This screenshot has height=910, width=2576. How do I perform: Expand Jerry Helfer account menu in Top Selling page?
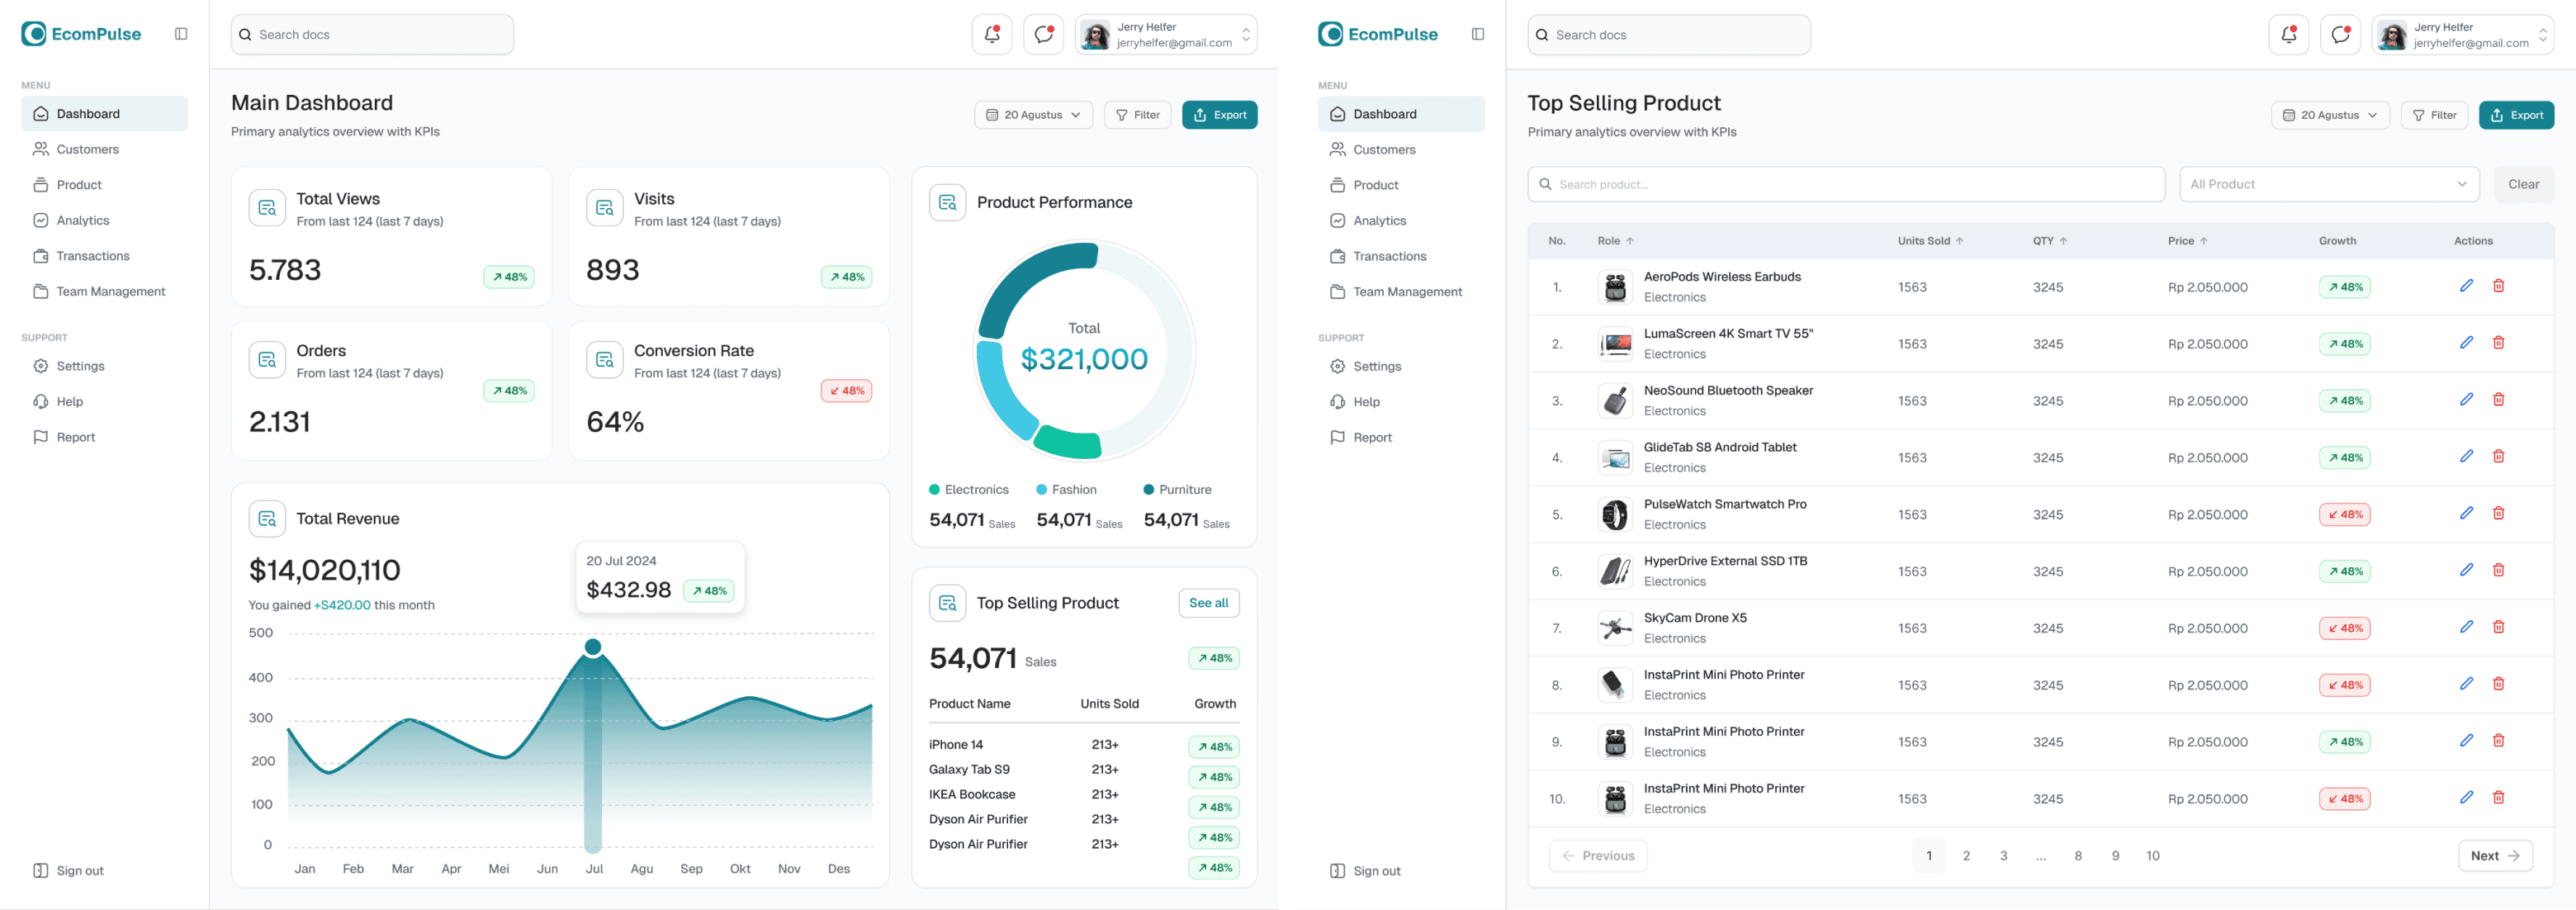2542,35
